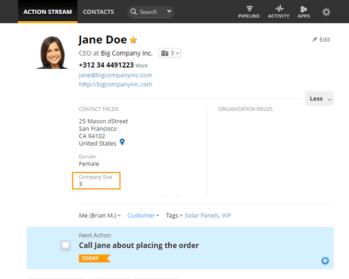Click the VIP tag
This screenshot has width=349, height=279.
click(x=226, y=216)
